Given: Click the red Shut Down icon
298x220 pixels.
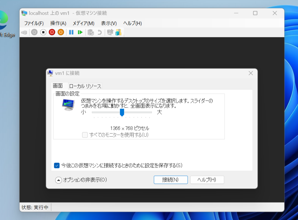Looking at the screenshot, I should pyautogui.click(x=52, y=32).
